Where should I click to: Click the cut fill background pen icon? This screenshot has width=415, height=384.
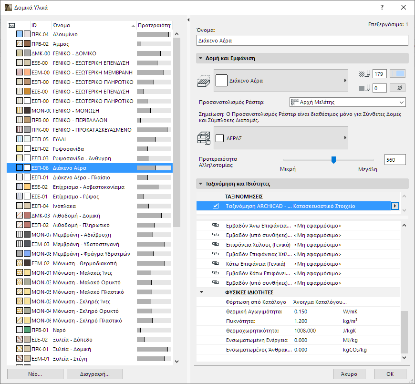[x=365, y=88]
